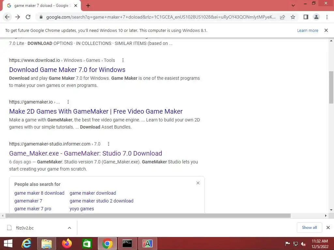The height and width of the screenshot is (250, 334).
Task: Search 'game maker 8 download' suggestion
Action: click(39, 193)
